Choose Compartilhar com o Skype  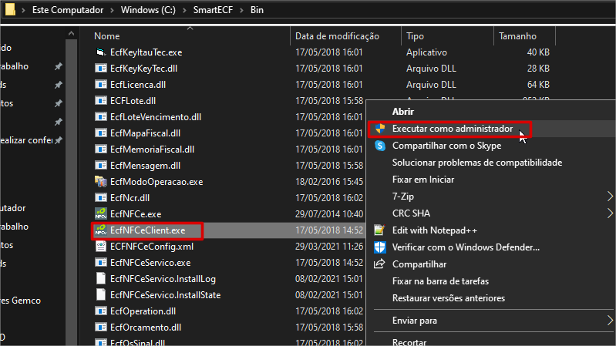tap(446, 146)
